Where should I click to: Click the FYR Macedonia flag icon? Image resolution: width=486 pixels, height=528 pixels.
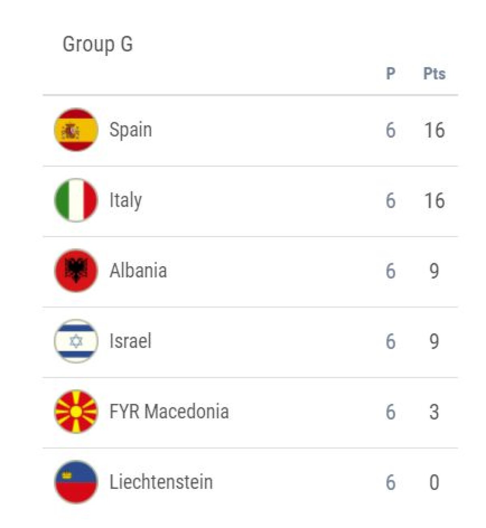76,411
